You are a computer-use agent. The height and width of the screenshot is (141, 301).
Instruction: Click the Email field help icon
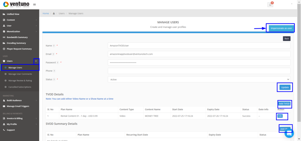53,54
